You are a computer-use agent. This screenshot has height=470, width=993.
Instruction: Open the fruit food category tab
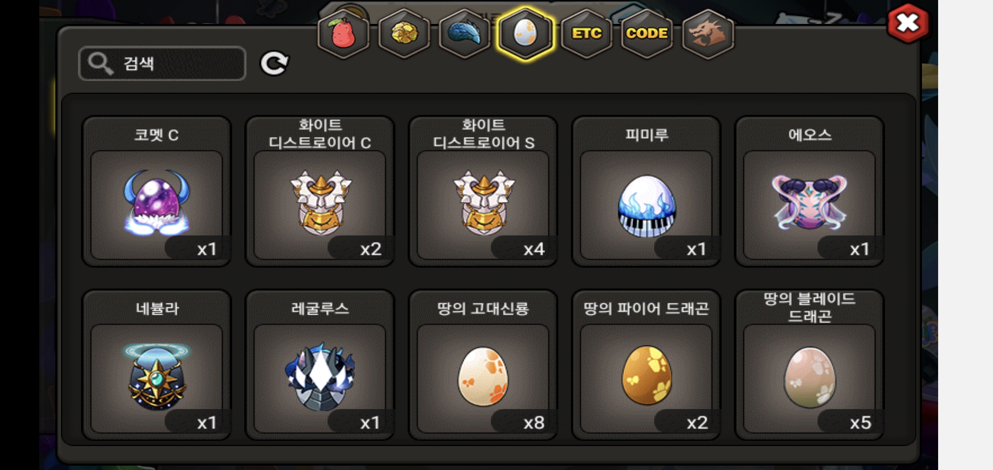[343, 34]
